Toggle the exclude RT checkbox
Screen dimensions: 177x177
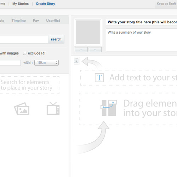24,53
